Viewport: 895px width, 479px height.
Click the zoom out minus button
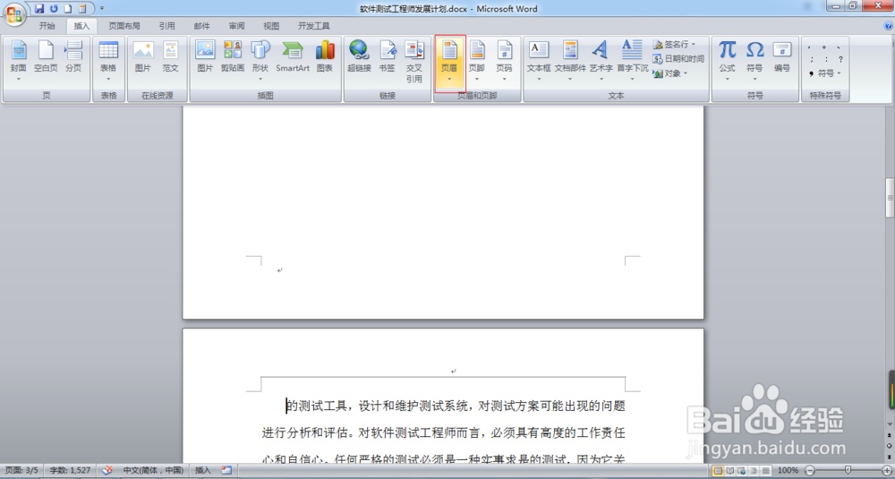[x=810, y=470]
